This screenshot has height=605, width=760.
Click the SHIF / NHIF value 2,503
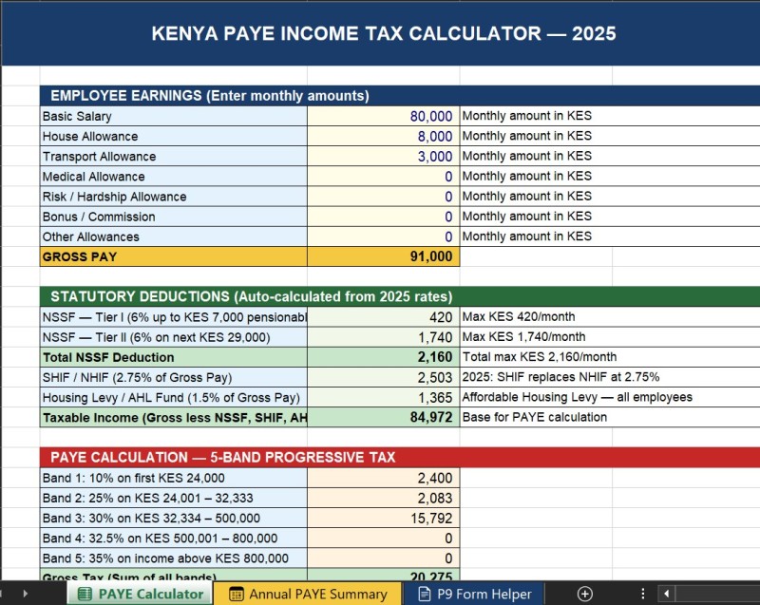point(384,377)
